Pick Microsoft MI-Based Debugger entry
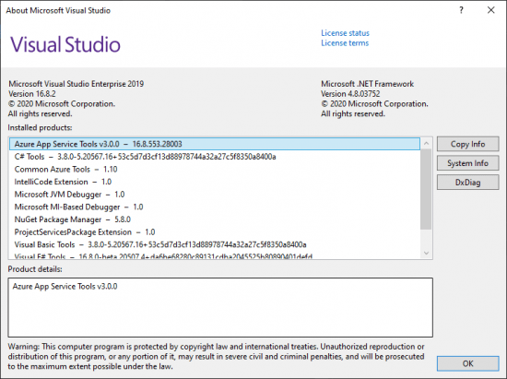 click(x=215, y=207)
